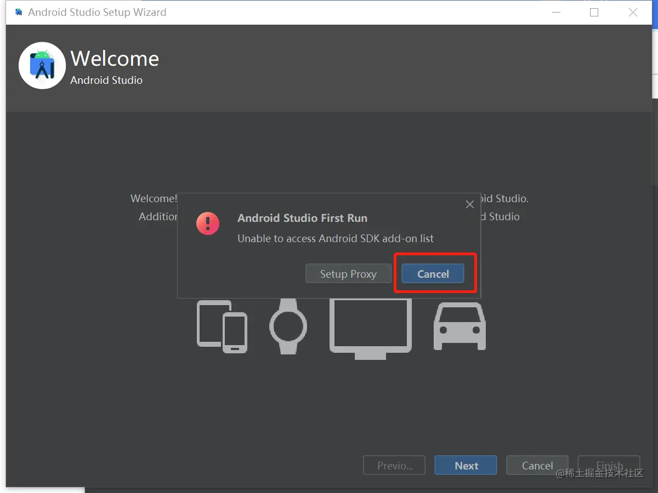Screen dimensions: 658x493
Task: Click the Previous button in wizard
Action: [394, 466]
